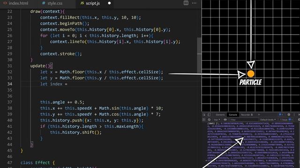The image size is (300, 168).
Task: Open console settings gear icon
Action: tap(299, 119)
